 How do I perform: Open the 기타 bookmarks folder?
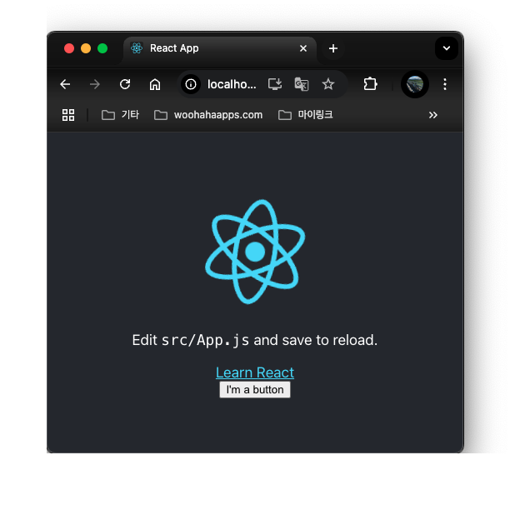[120, 115]
